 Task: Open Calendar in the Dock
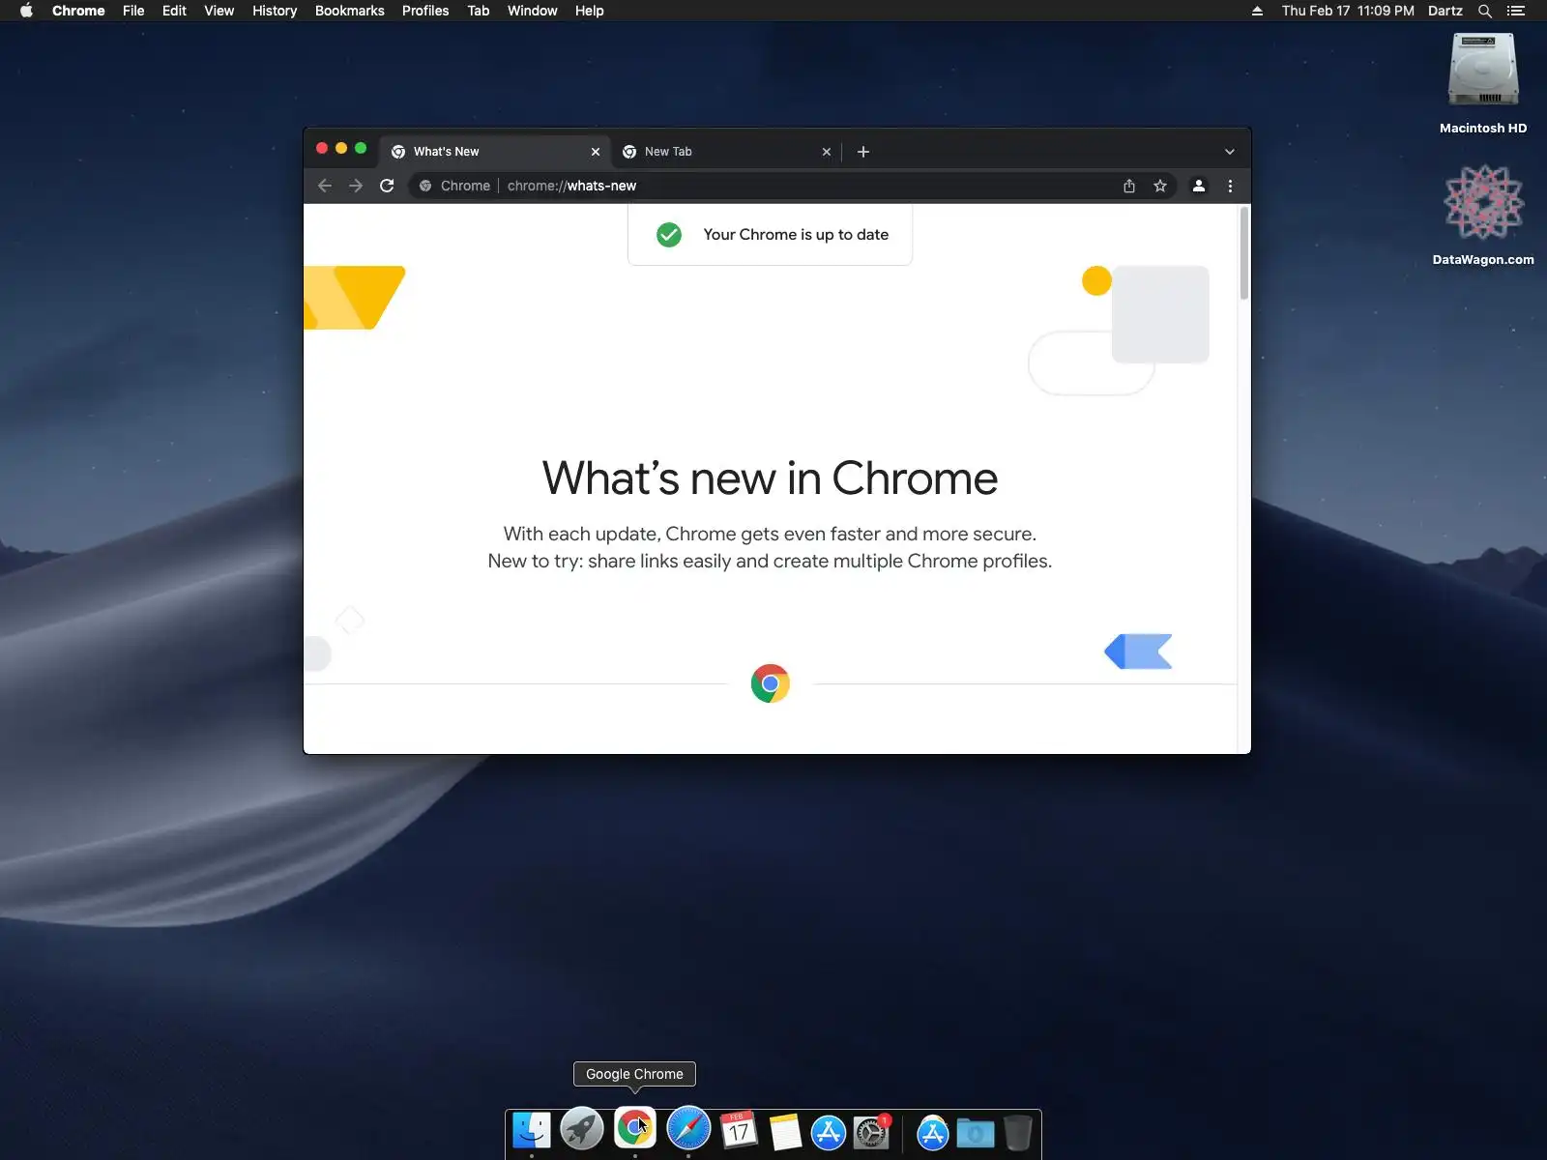pos(739,1130)
